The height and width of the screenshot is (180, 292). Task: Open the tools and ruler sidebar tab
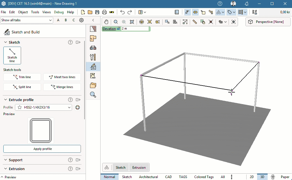(93, 57)
